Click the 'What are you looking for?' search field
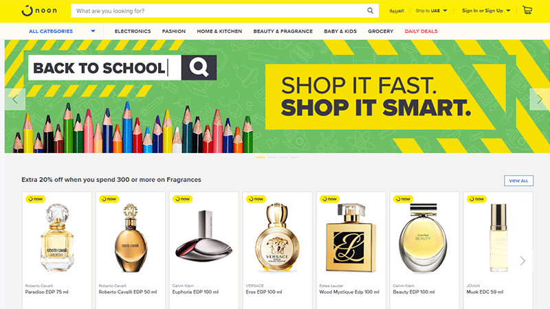 pyautogui.click(x=219, y=11)
